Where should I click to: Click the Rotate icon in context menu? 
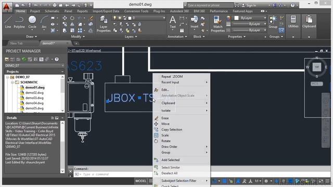156,141
